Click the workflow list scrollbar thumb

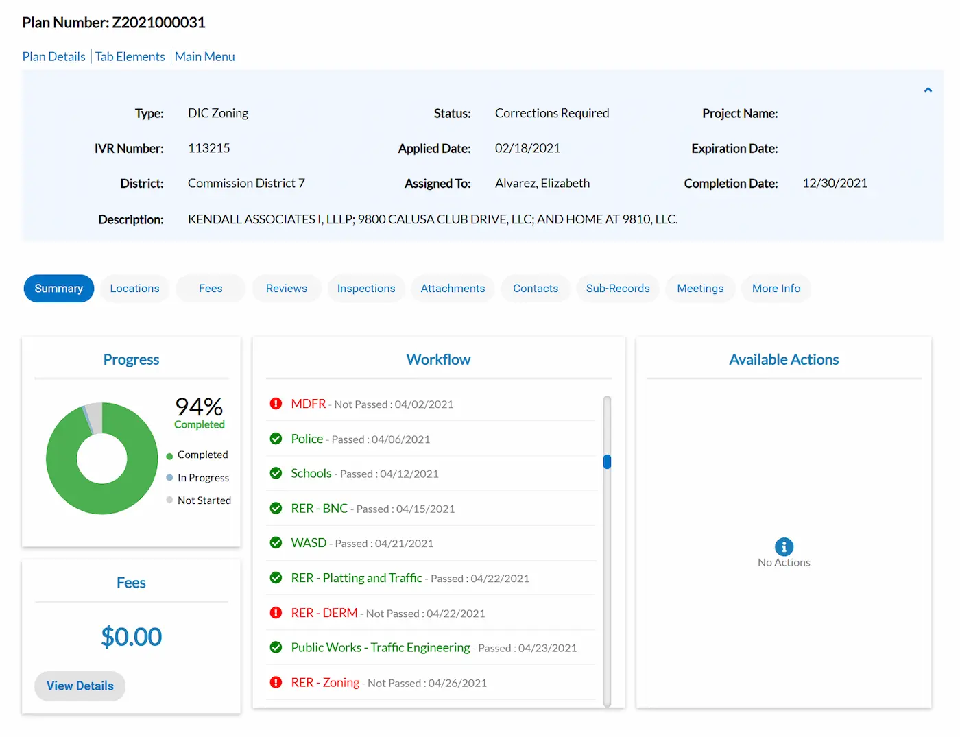point(607,461)
